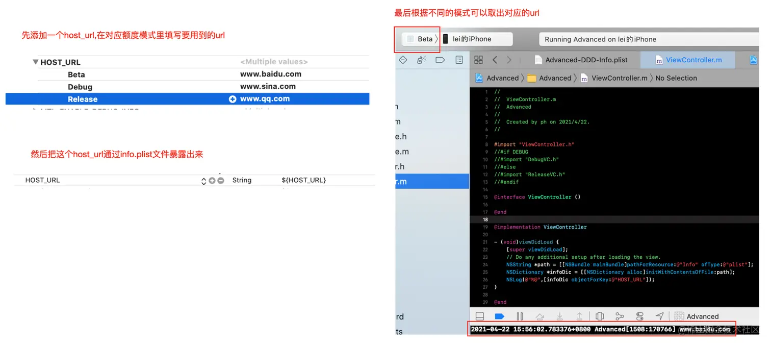Collapse the HOST_URL setting using its disclosure triangle
Viewport: 771px width, 346px height.
(35, 62)
